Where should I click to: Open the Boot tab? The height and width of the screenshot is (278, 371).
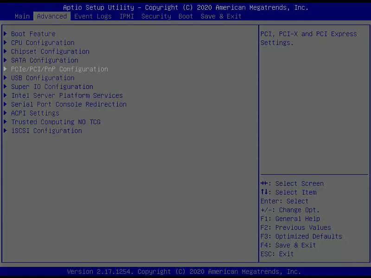(x=186, y=16)
